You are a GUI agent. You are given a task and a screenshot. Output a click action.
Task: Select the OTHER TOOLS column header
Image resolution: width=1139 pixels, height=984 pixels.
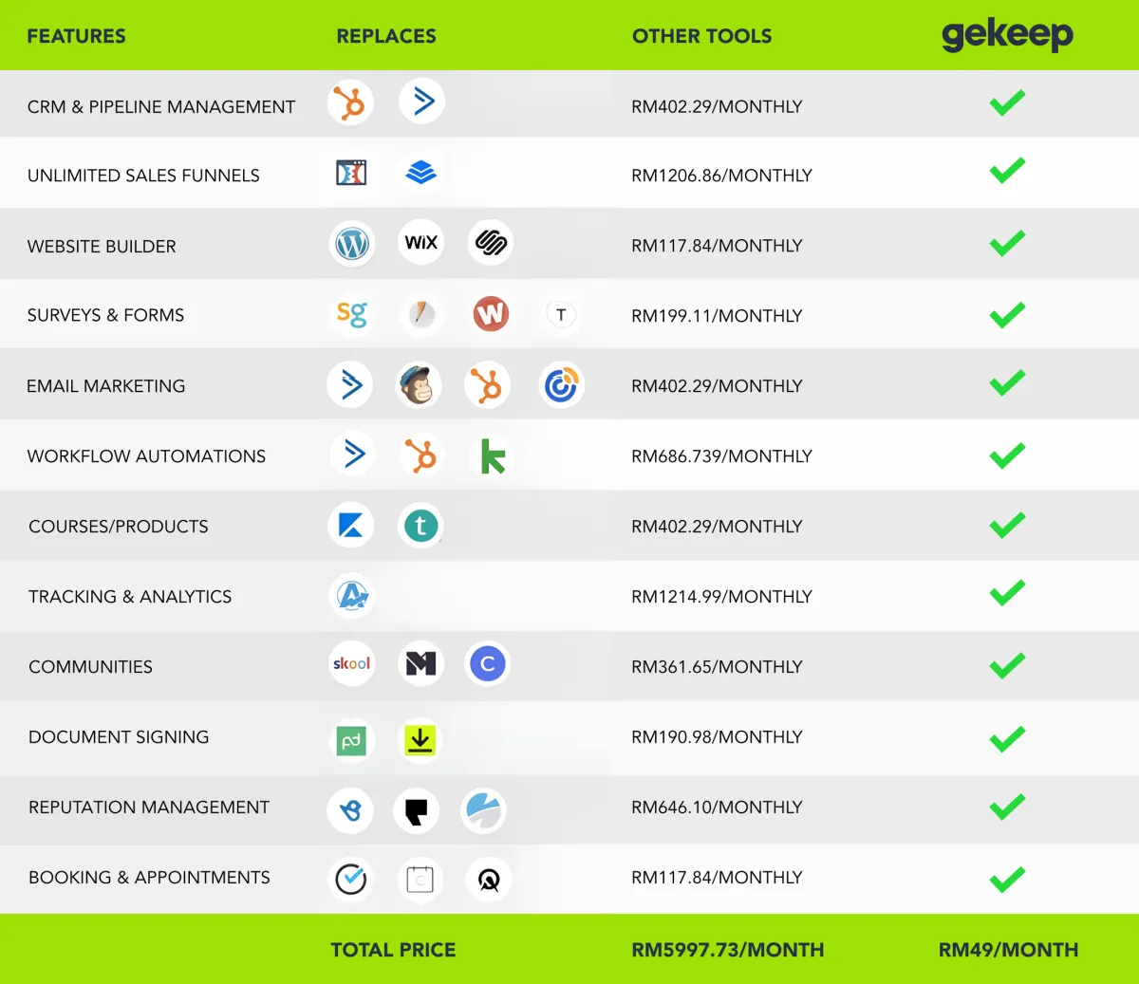tap(701, 36)
